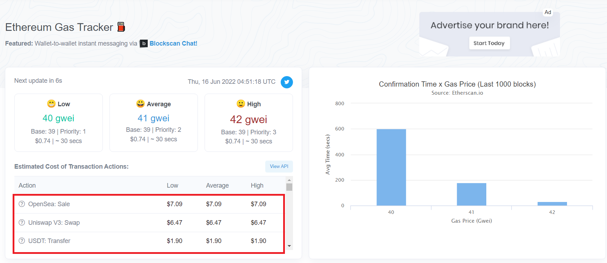Click the help icon next to Uniswap V3: Swap
Viewport: 607px width, 263px height.
tap(22, 223)
